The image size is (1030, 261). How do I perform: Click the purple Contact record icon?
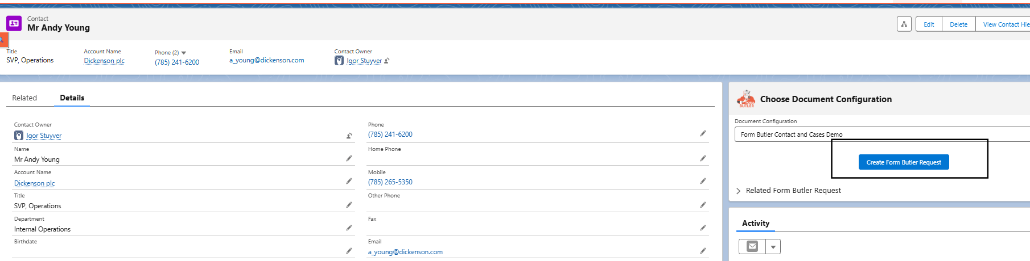coord(14,23)
